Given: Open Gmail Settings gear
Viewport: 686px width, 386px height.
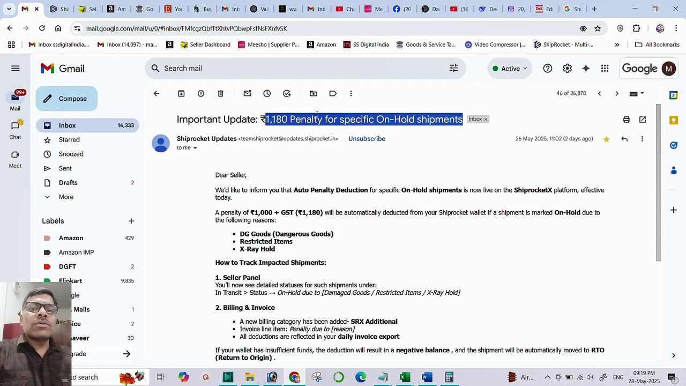Looking at the screenshot, I should [567, 68].
